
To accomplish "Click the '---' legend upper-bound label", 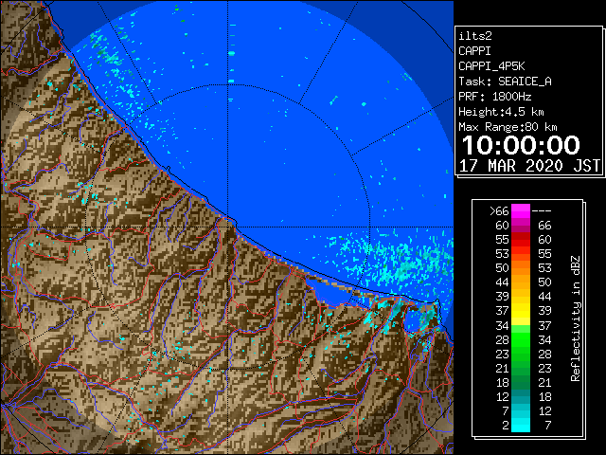I will click(x=542, y=211).
